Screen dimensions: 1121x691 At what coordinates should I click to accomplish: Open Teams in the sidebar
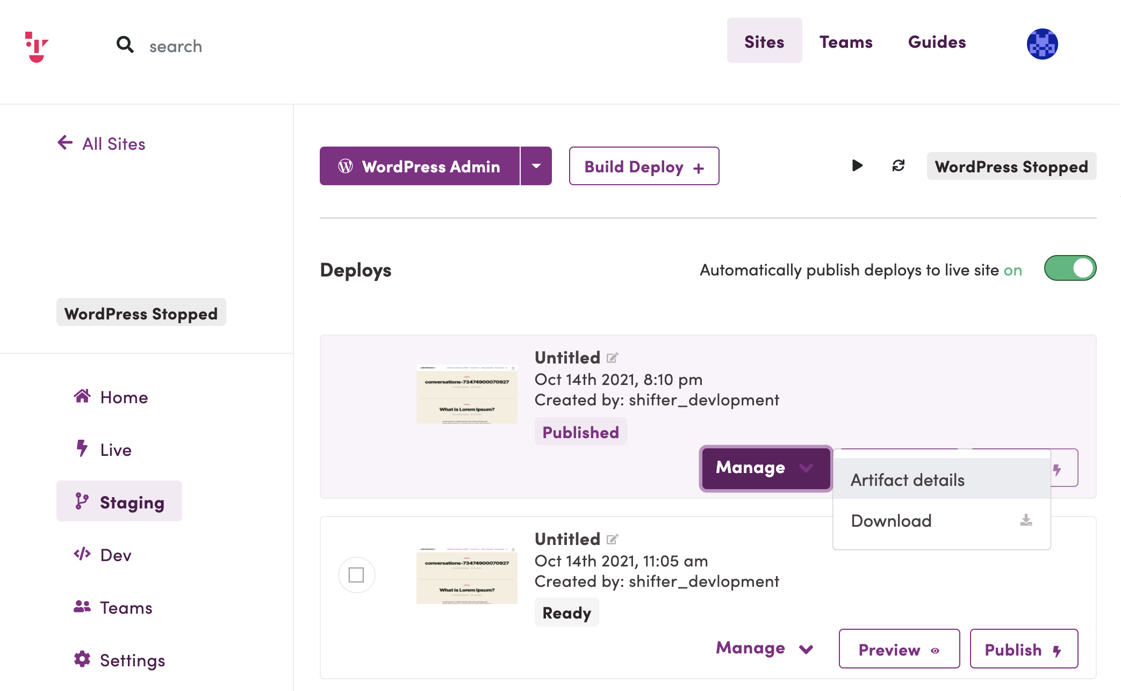coord(113,607)
